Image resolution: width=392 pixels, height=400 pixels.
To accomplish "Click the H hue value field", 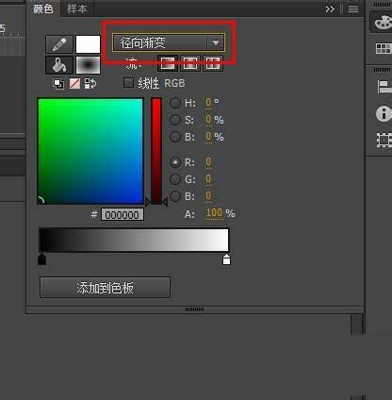I will point(208,103).
